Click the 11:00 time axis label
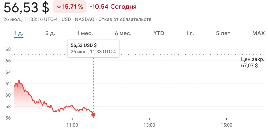268x129 pixels. [x=72, y=125]
